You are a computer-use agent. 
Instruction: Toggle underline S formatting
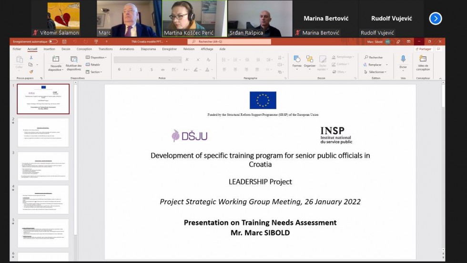(141, 70)
